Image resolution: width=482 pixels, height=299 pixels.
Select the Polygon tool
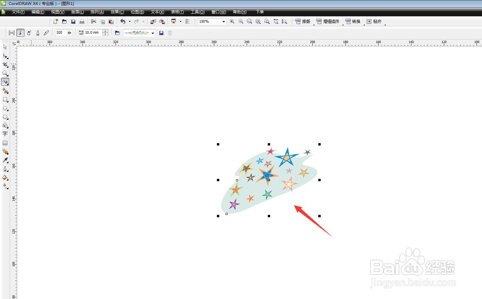[5, 117]
